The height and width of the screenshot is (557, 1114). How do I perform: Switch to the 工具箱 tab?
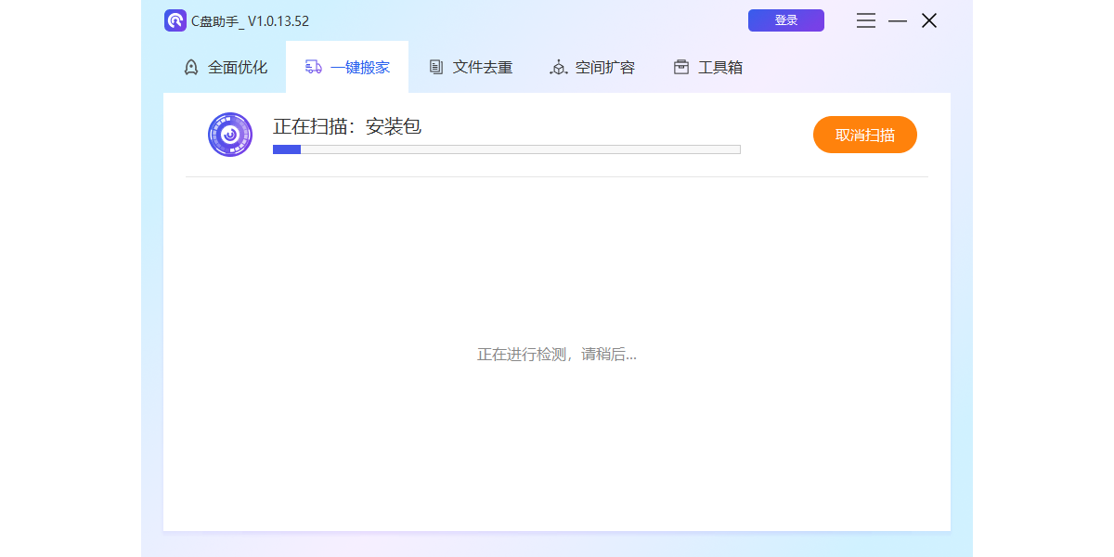point(720,67)
